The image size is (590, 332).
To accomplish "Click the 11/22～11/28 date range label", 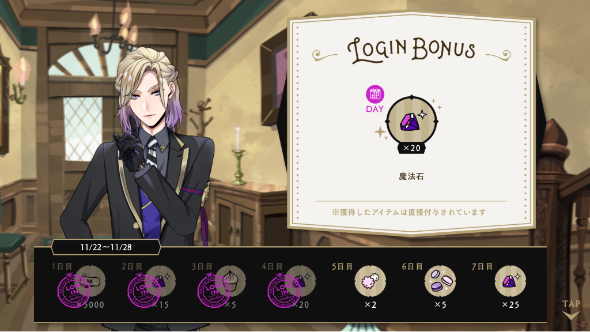I will [x=106, y=247].
